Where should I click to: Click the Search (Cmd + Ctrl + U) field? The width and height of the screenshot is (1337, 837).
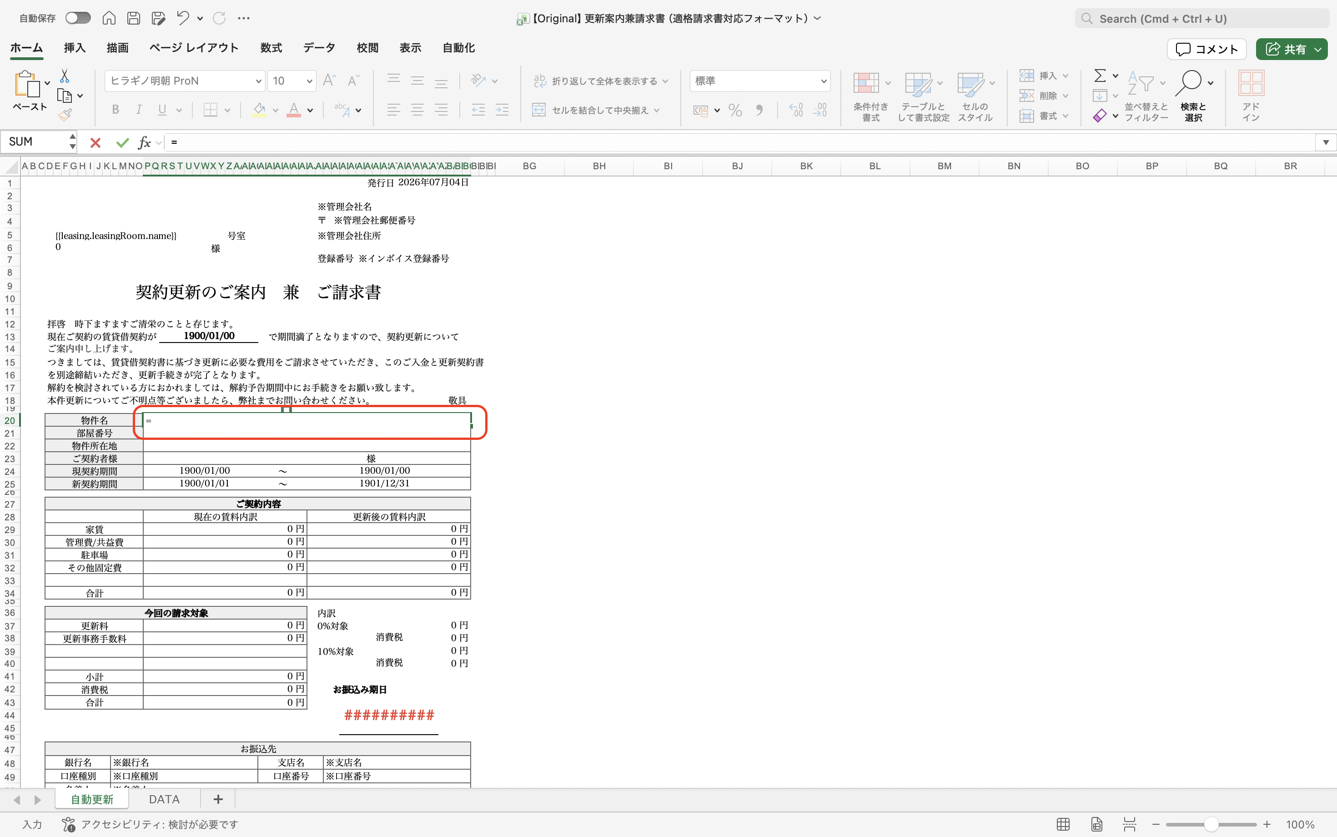[x=1202, y=19]
